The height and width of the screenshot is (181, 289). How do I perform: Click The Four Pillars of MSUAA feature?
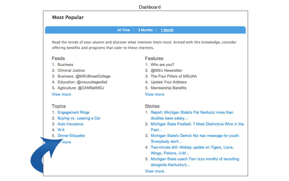point(174,76)
